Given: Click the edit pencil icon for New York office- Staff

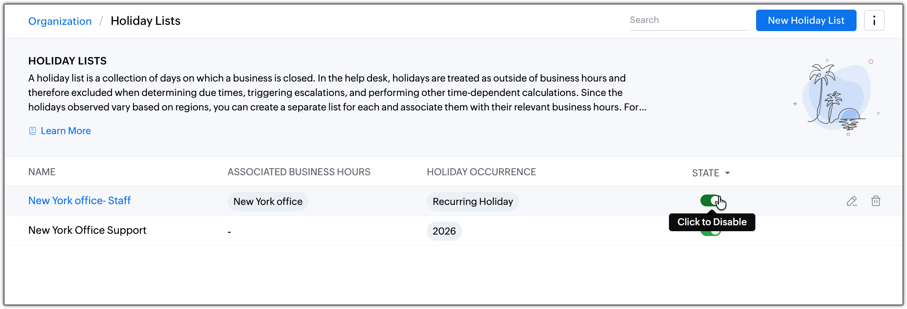Looking at the screenshot, I should tap(852, 201).
